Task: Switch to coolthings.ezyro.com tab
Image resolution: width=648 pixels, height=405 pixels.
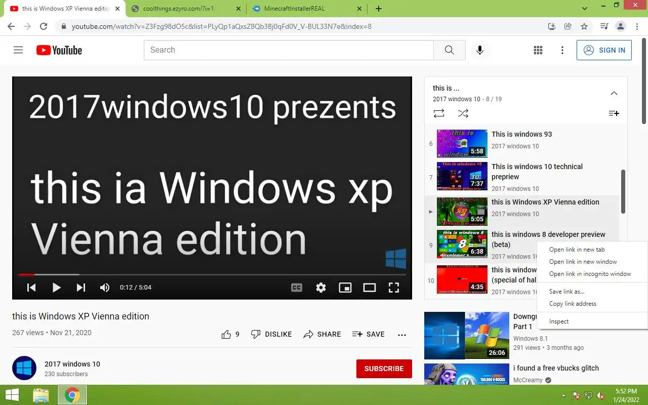Action: [186, 9]
